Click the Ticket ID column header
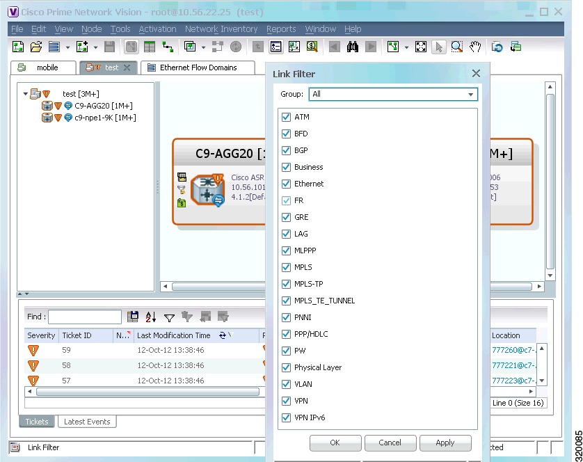The image size is (583, 462). [86, 335]
